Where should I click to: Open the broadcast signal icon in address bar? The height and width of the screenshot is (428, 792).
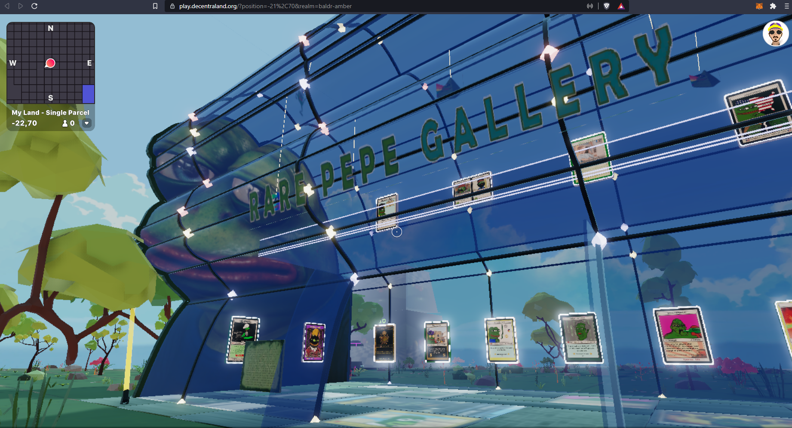[590, 6]
